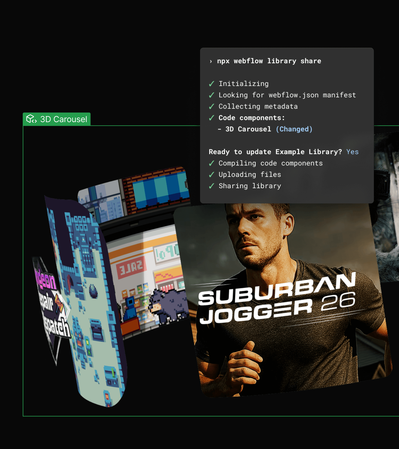Click the 3D Carousel entry under Code components
399x449 pixels.
click(x=248, y=129)
